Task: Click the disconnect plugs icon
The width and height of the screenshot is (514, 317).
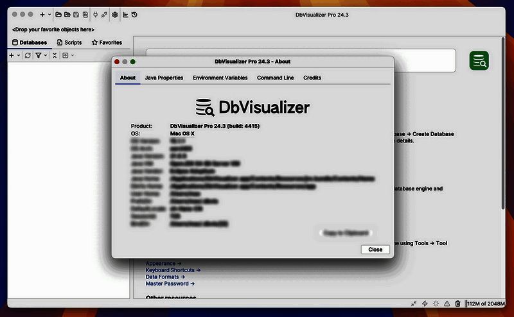Action: coord(104,14)
